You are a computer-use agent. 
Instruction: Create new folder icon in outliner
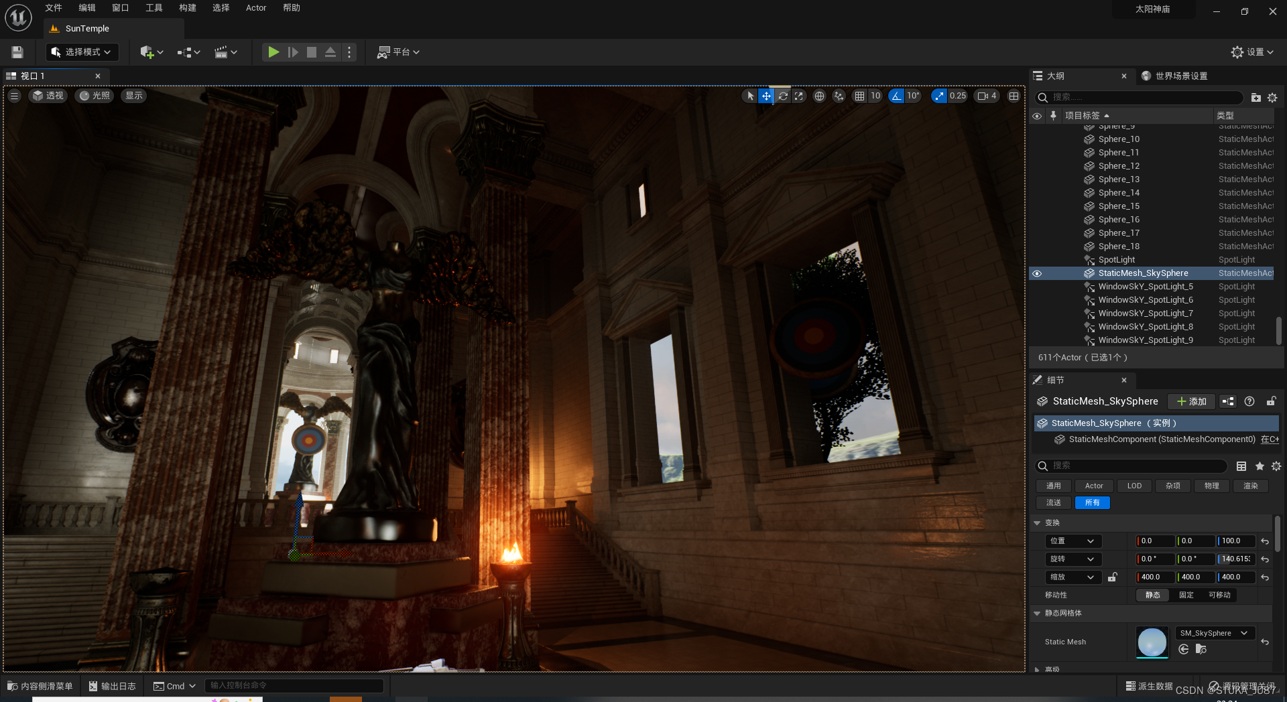tap(1255, 98)
